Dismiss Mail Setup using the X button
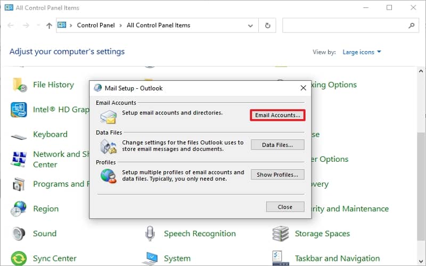 coord(303,88)
